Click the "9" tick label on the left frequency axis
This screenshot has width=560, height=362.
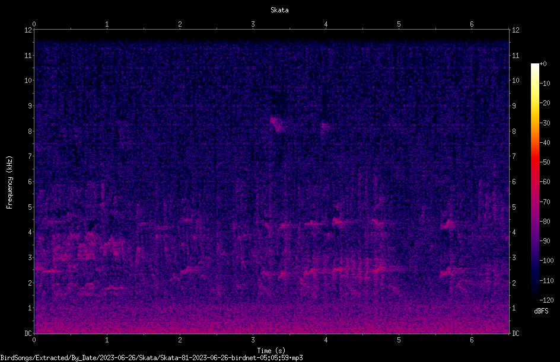[30, 106]
